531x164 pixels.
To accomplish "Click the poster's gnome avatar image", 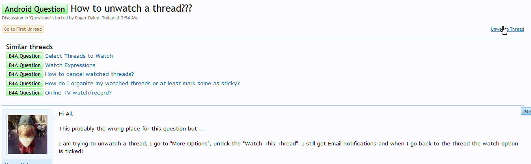I will point(27,135).
